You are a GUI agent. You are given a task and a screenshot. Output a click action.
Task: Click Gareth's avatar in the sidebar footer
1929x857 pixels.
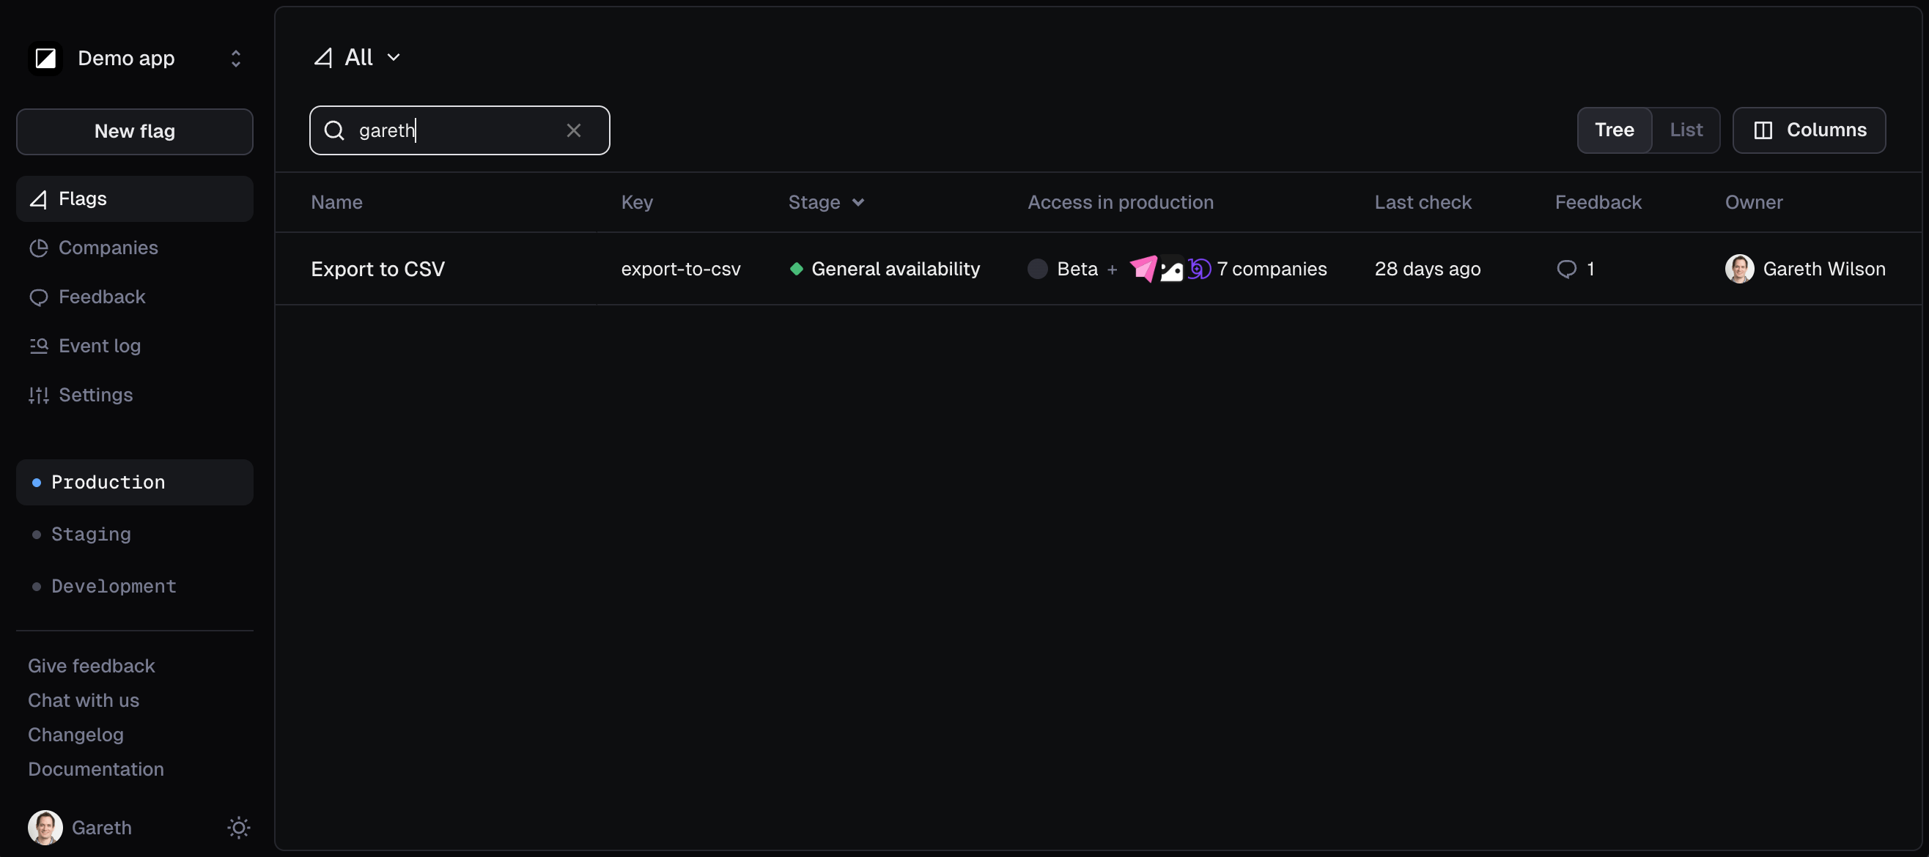(45, 827)
